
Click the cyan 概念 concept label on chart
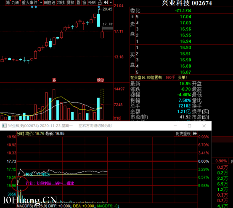pos(37,174)
